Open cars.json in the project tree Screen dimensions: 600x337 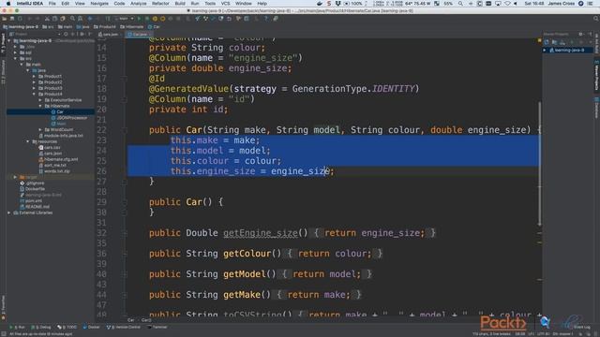[x=50, y=154]
